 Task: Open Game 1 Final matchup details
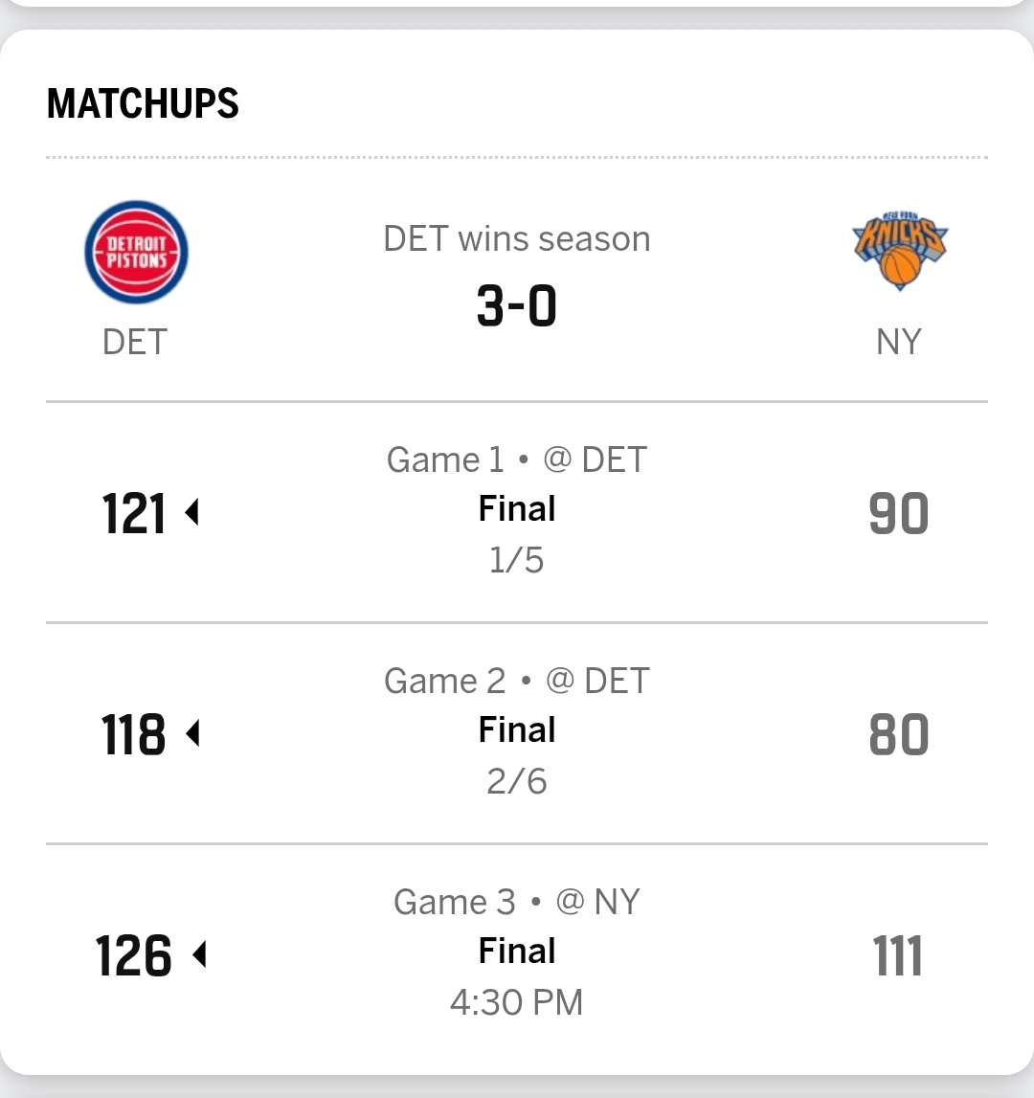pos(517,508)
